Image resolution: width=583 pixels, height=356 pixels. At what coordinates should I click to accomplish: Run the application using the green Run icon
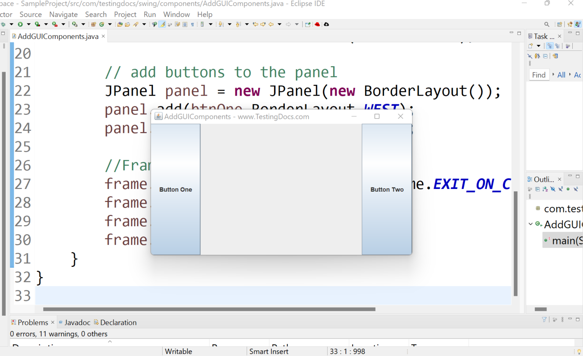coord(20,24)
